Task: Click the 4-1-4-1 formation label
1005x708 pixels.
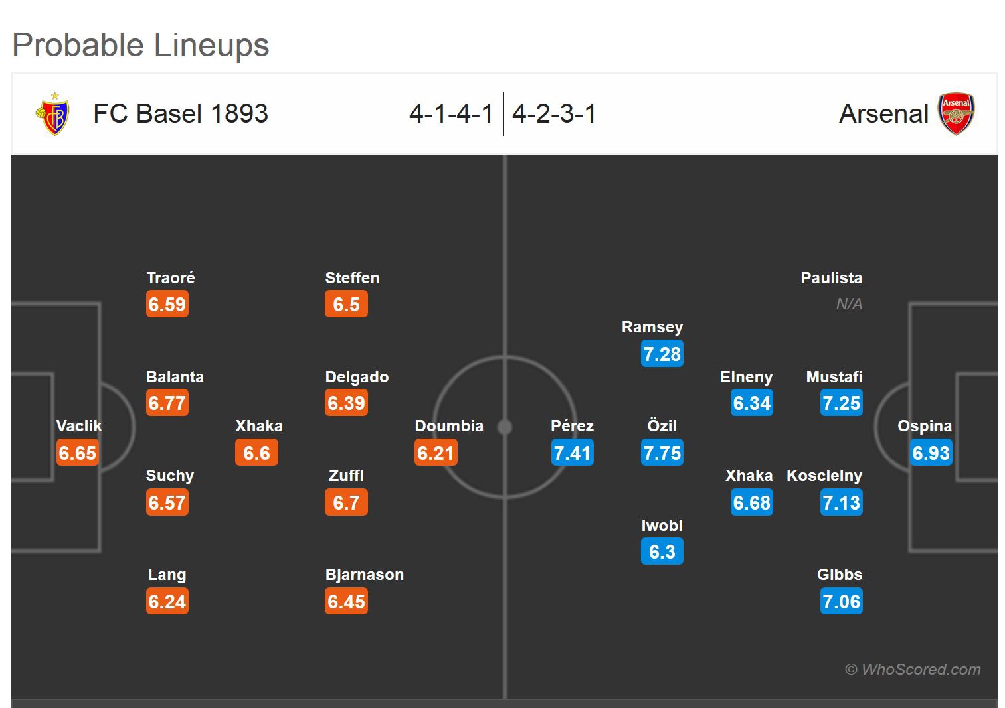Action: pos(451,113)
